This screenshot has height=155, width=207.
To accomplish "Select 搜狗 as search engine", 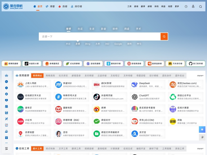I will (129, 44).
